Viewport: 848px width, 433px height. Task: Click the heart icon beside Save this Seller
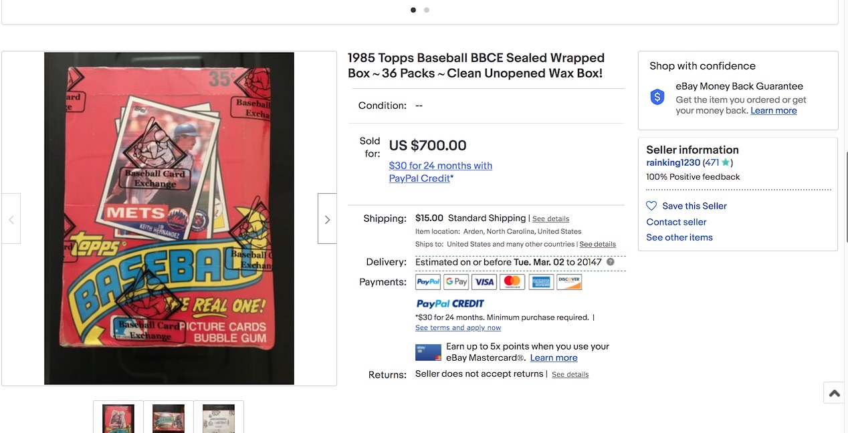[x=651, y=206]
